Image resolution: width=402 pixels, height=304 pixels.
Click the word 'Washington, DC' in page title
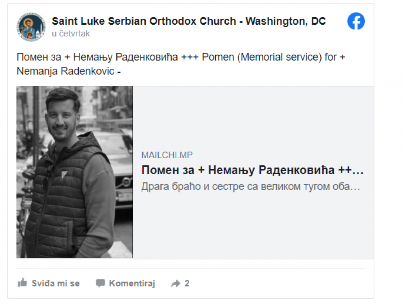(x=286, y=21)
